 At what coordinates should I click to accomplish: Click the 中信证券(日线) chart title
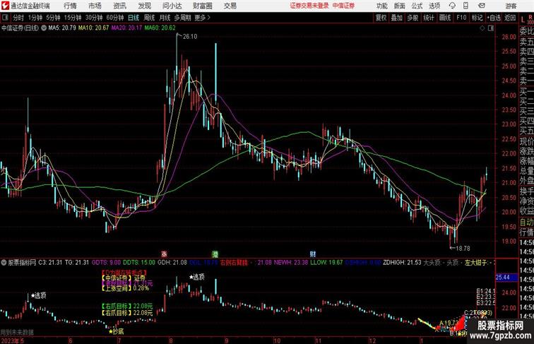tap(20, 28)
